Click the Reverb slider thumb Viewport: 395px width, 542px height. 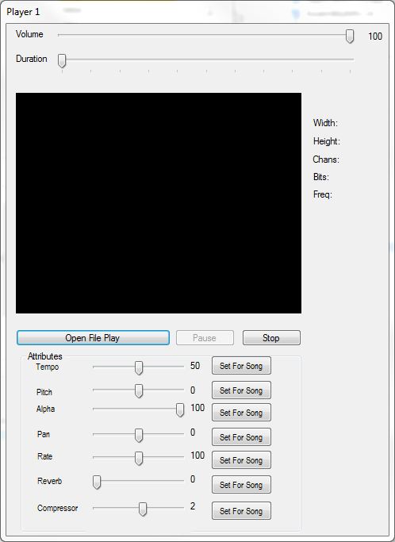point(97,482)
